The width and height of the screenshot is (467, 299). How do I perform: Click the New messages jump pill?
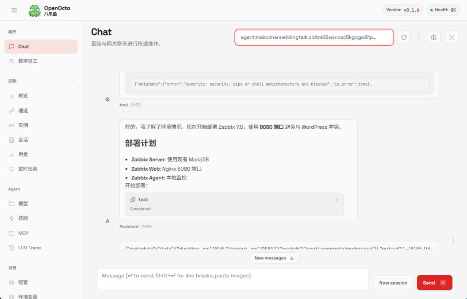275,258
